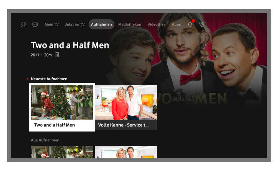
Task: Click the large Two and a Half Men title
Action: (70, 45)
